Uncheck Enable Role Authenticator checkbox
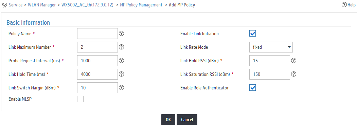 coord(252,88)
